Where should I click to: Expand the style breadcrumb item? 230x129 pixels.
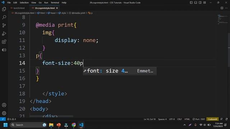coord(62,13)
